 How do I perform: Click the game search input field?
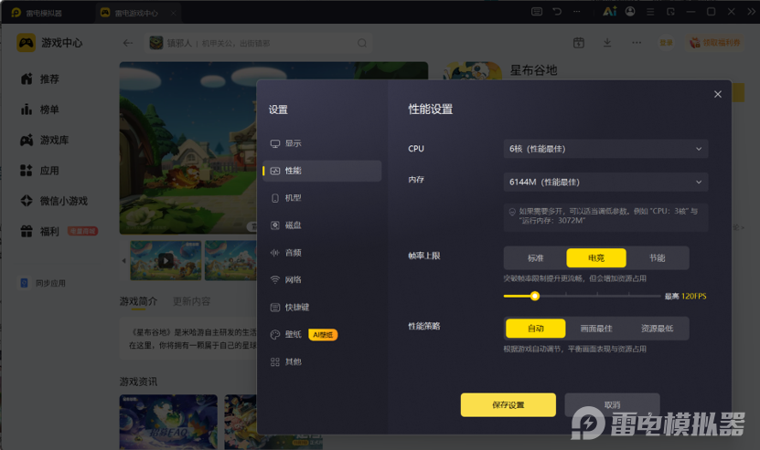point(258,43)
